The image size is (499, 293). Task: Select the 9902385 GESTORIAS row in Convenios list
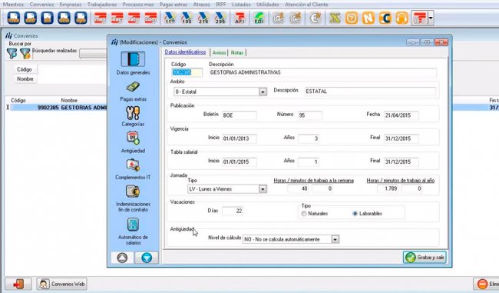tap(59, 108)
